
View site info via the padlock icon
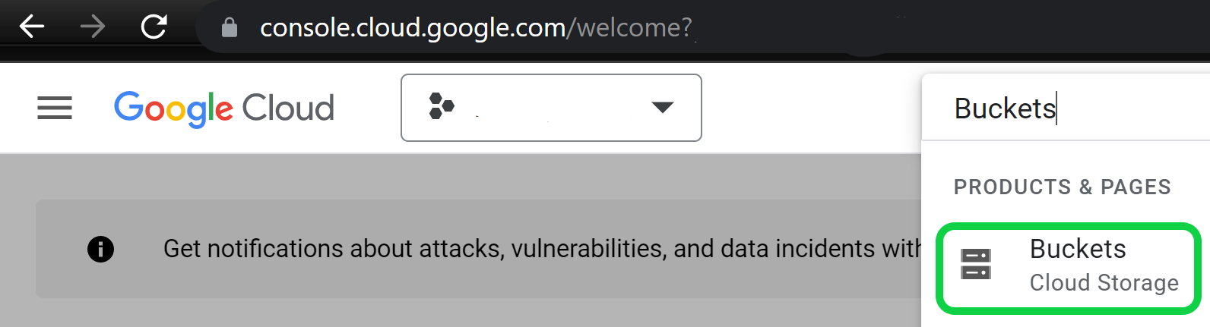[229, 28]
